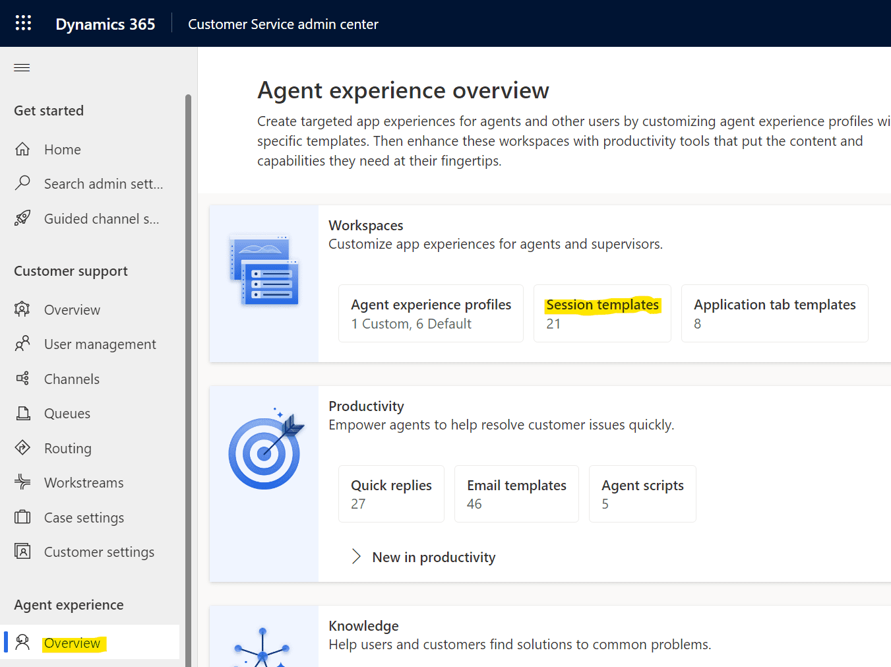Image resolution: width=891 pixels, height=667 pixels.
Task: Open the Quick replies card
Action: [391, 493]
